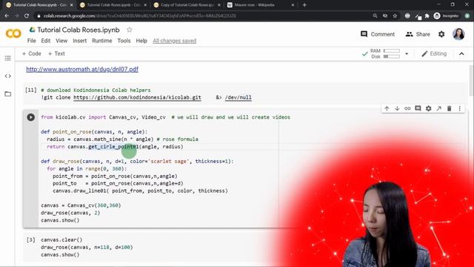Open the Insert menu
The image size is (474, 267).
pyautogui.click(x=80, y=41)
